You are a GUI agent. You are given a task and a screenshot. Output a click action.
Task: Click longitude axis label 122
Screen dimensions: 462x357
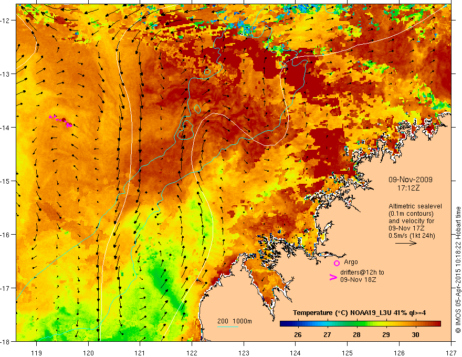pos(192,353)
